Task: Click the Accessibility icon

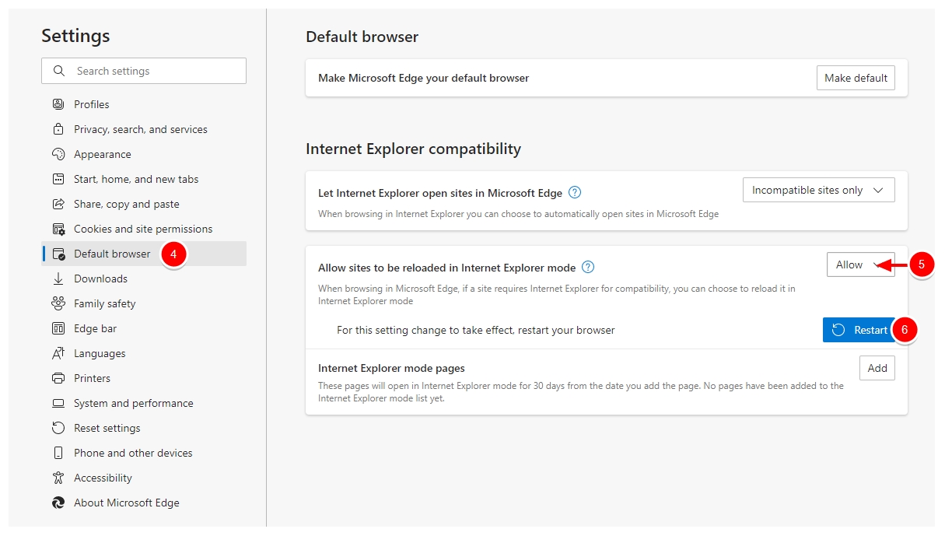Action: click(x=58, y=478)
